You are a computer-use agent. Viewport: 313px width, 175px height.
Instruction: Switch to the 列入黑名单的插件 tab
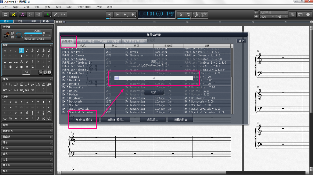point(134,41)
